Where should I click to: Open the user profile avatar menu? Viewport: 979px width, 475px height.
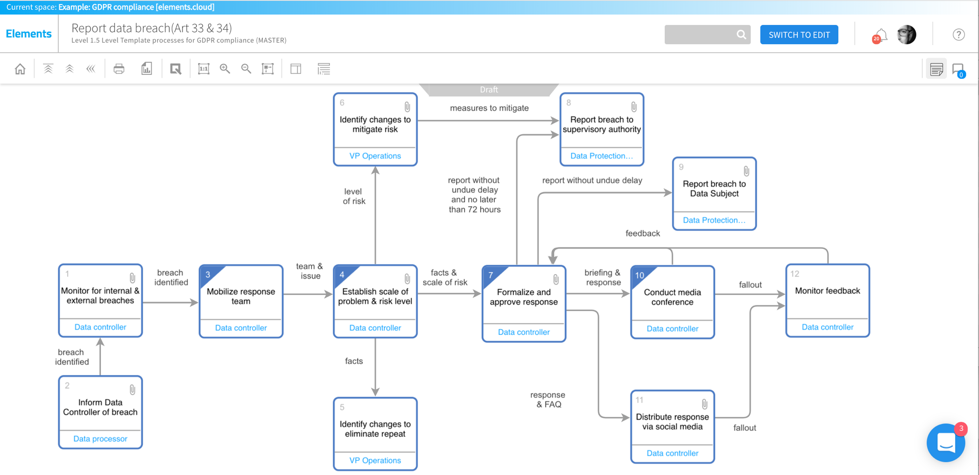point(907,35)
